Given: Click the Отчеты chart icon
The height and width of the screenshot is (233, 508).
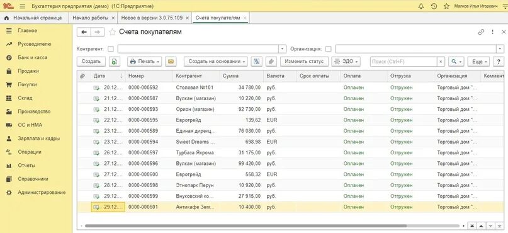Looking at the screenshot, I should tap(9, 165).
